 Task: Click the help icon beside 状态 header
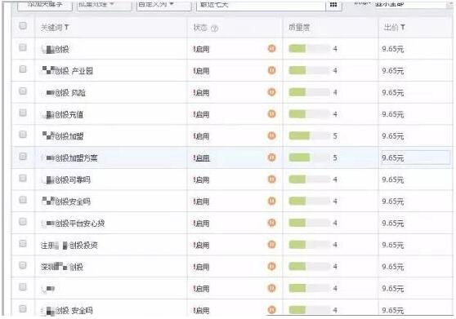click(214, 29)
